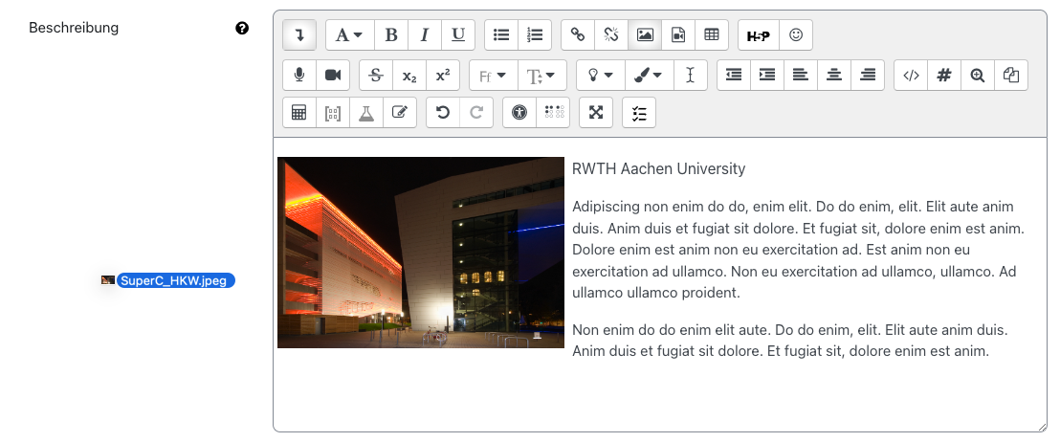Open equation editor calculator icon
Viewport: 1060px width, 442px height.
point(299,112)
